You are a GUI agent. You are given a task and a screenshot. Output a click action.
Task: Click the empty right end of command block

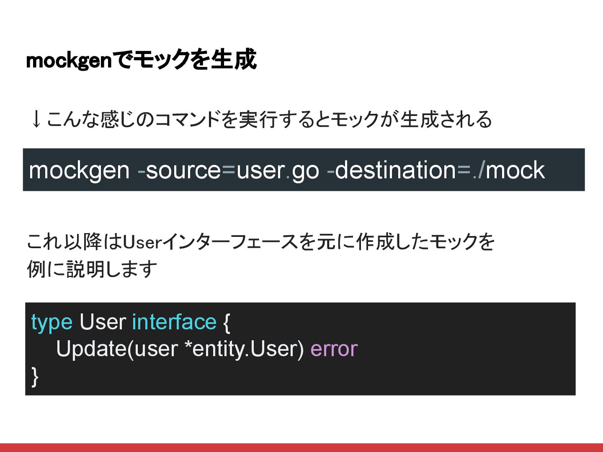point(565,170)
